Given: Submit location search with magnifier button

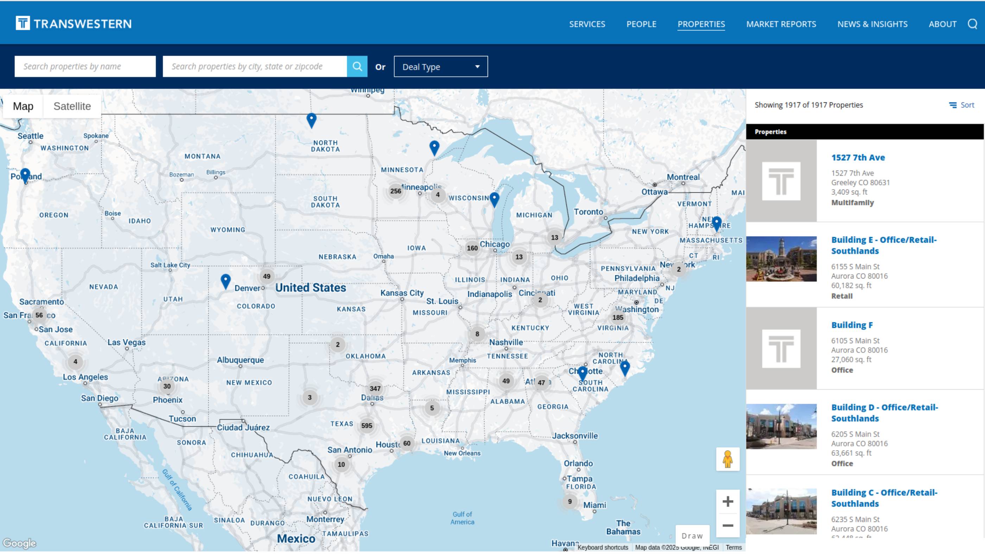Looking at the screenshot, I should pyautogui.click(x=357, y=66).
